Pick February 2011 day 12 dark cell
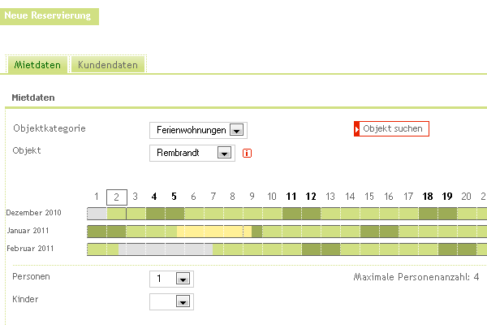Screen dimensions: 487x325 point(311,249)
